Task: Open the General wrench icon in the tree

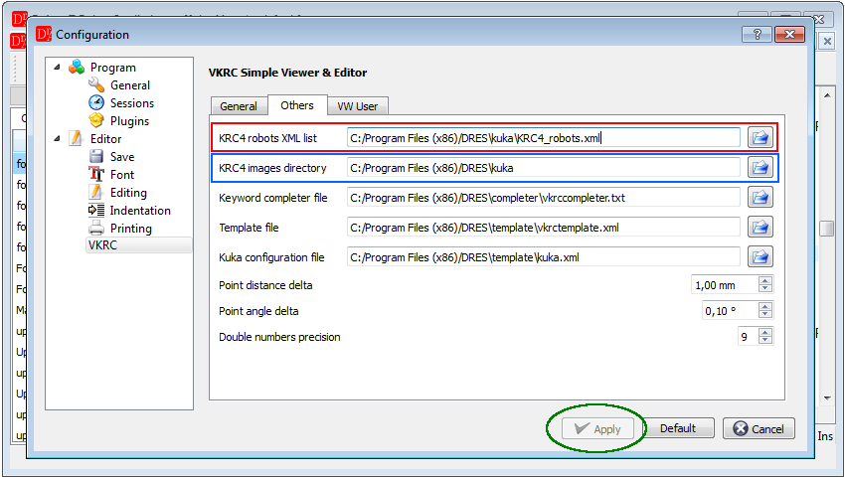Action: click(95, 84)
